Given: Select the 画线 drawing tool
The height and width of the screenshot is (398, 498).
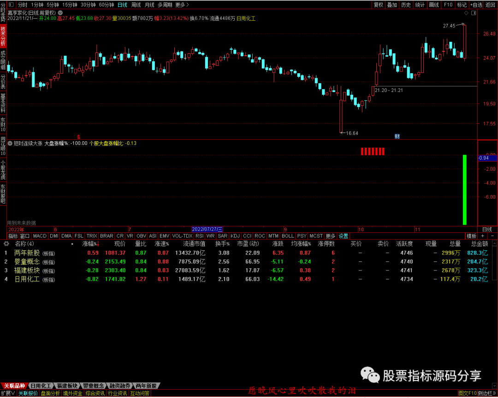Looking at the screenshot, I should [x=434, y=5].
